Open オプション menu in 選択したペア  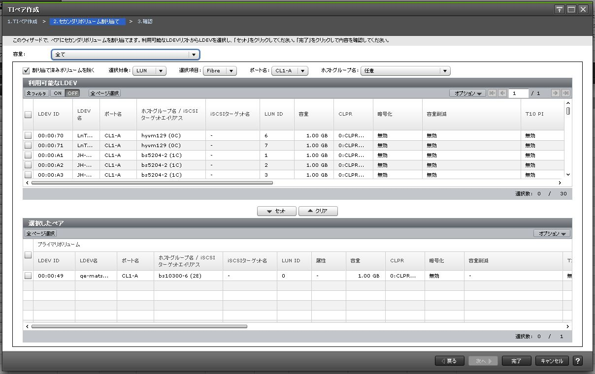[552, 233]
